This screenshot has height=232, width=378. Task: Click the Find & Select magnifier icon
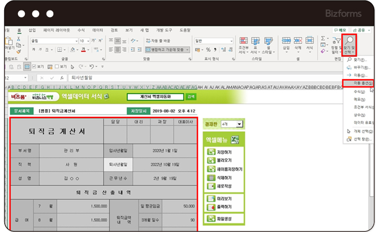pos(349,40)
